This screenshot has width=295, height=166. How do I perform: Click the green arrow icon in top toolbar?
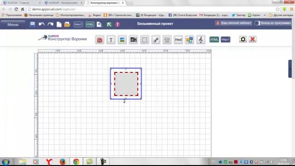[109, 24]
